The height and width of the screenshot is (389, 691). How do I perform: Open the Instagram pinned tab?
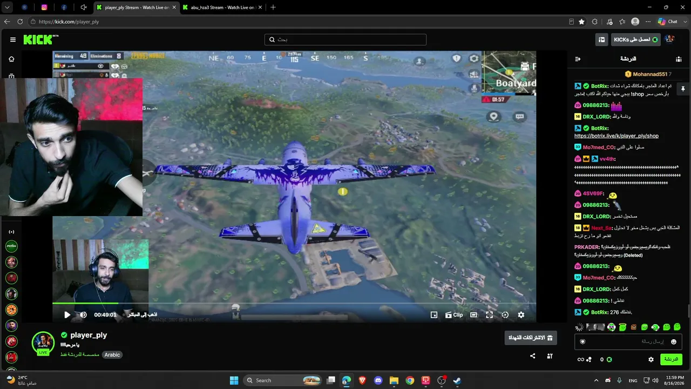click(x=44, y=8)
